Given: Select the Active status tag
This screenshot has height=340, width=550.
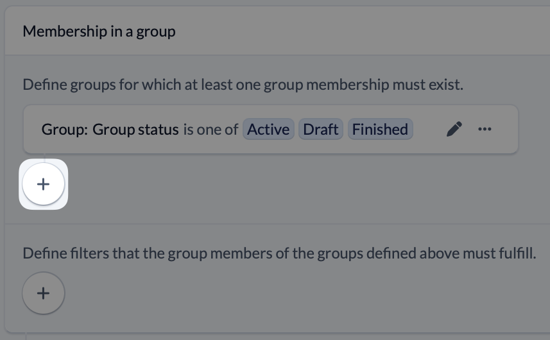Looking at the screenshot, I should (268, 130).
